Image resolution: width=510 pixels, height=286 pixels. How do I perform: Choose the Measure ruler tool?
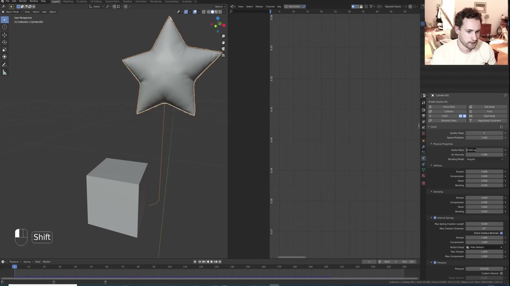point(5,72)
